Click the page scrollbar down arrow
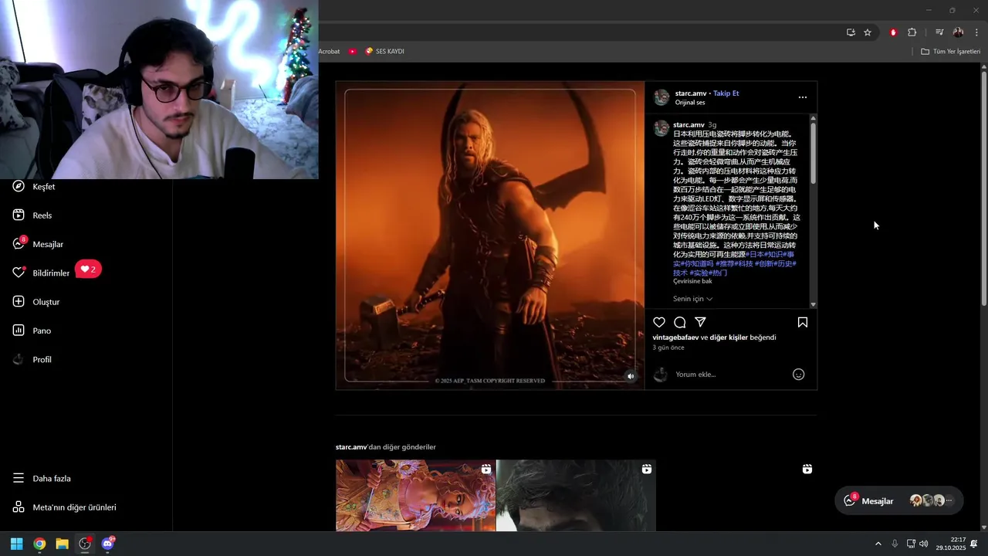 (984, 527)
